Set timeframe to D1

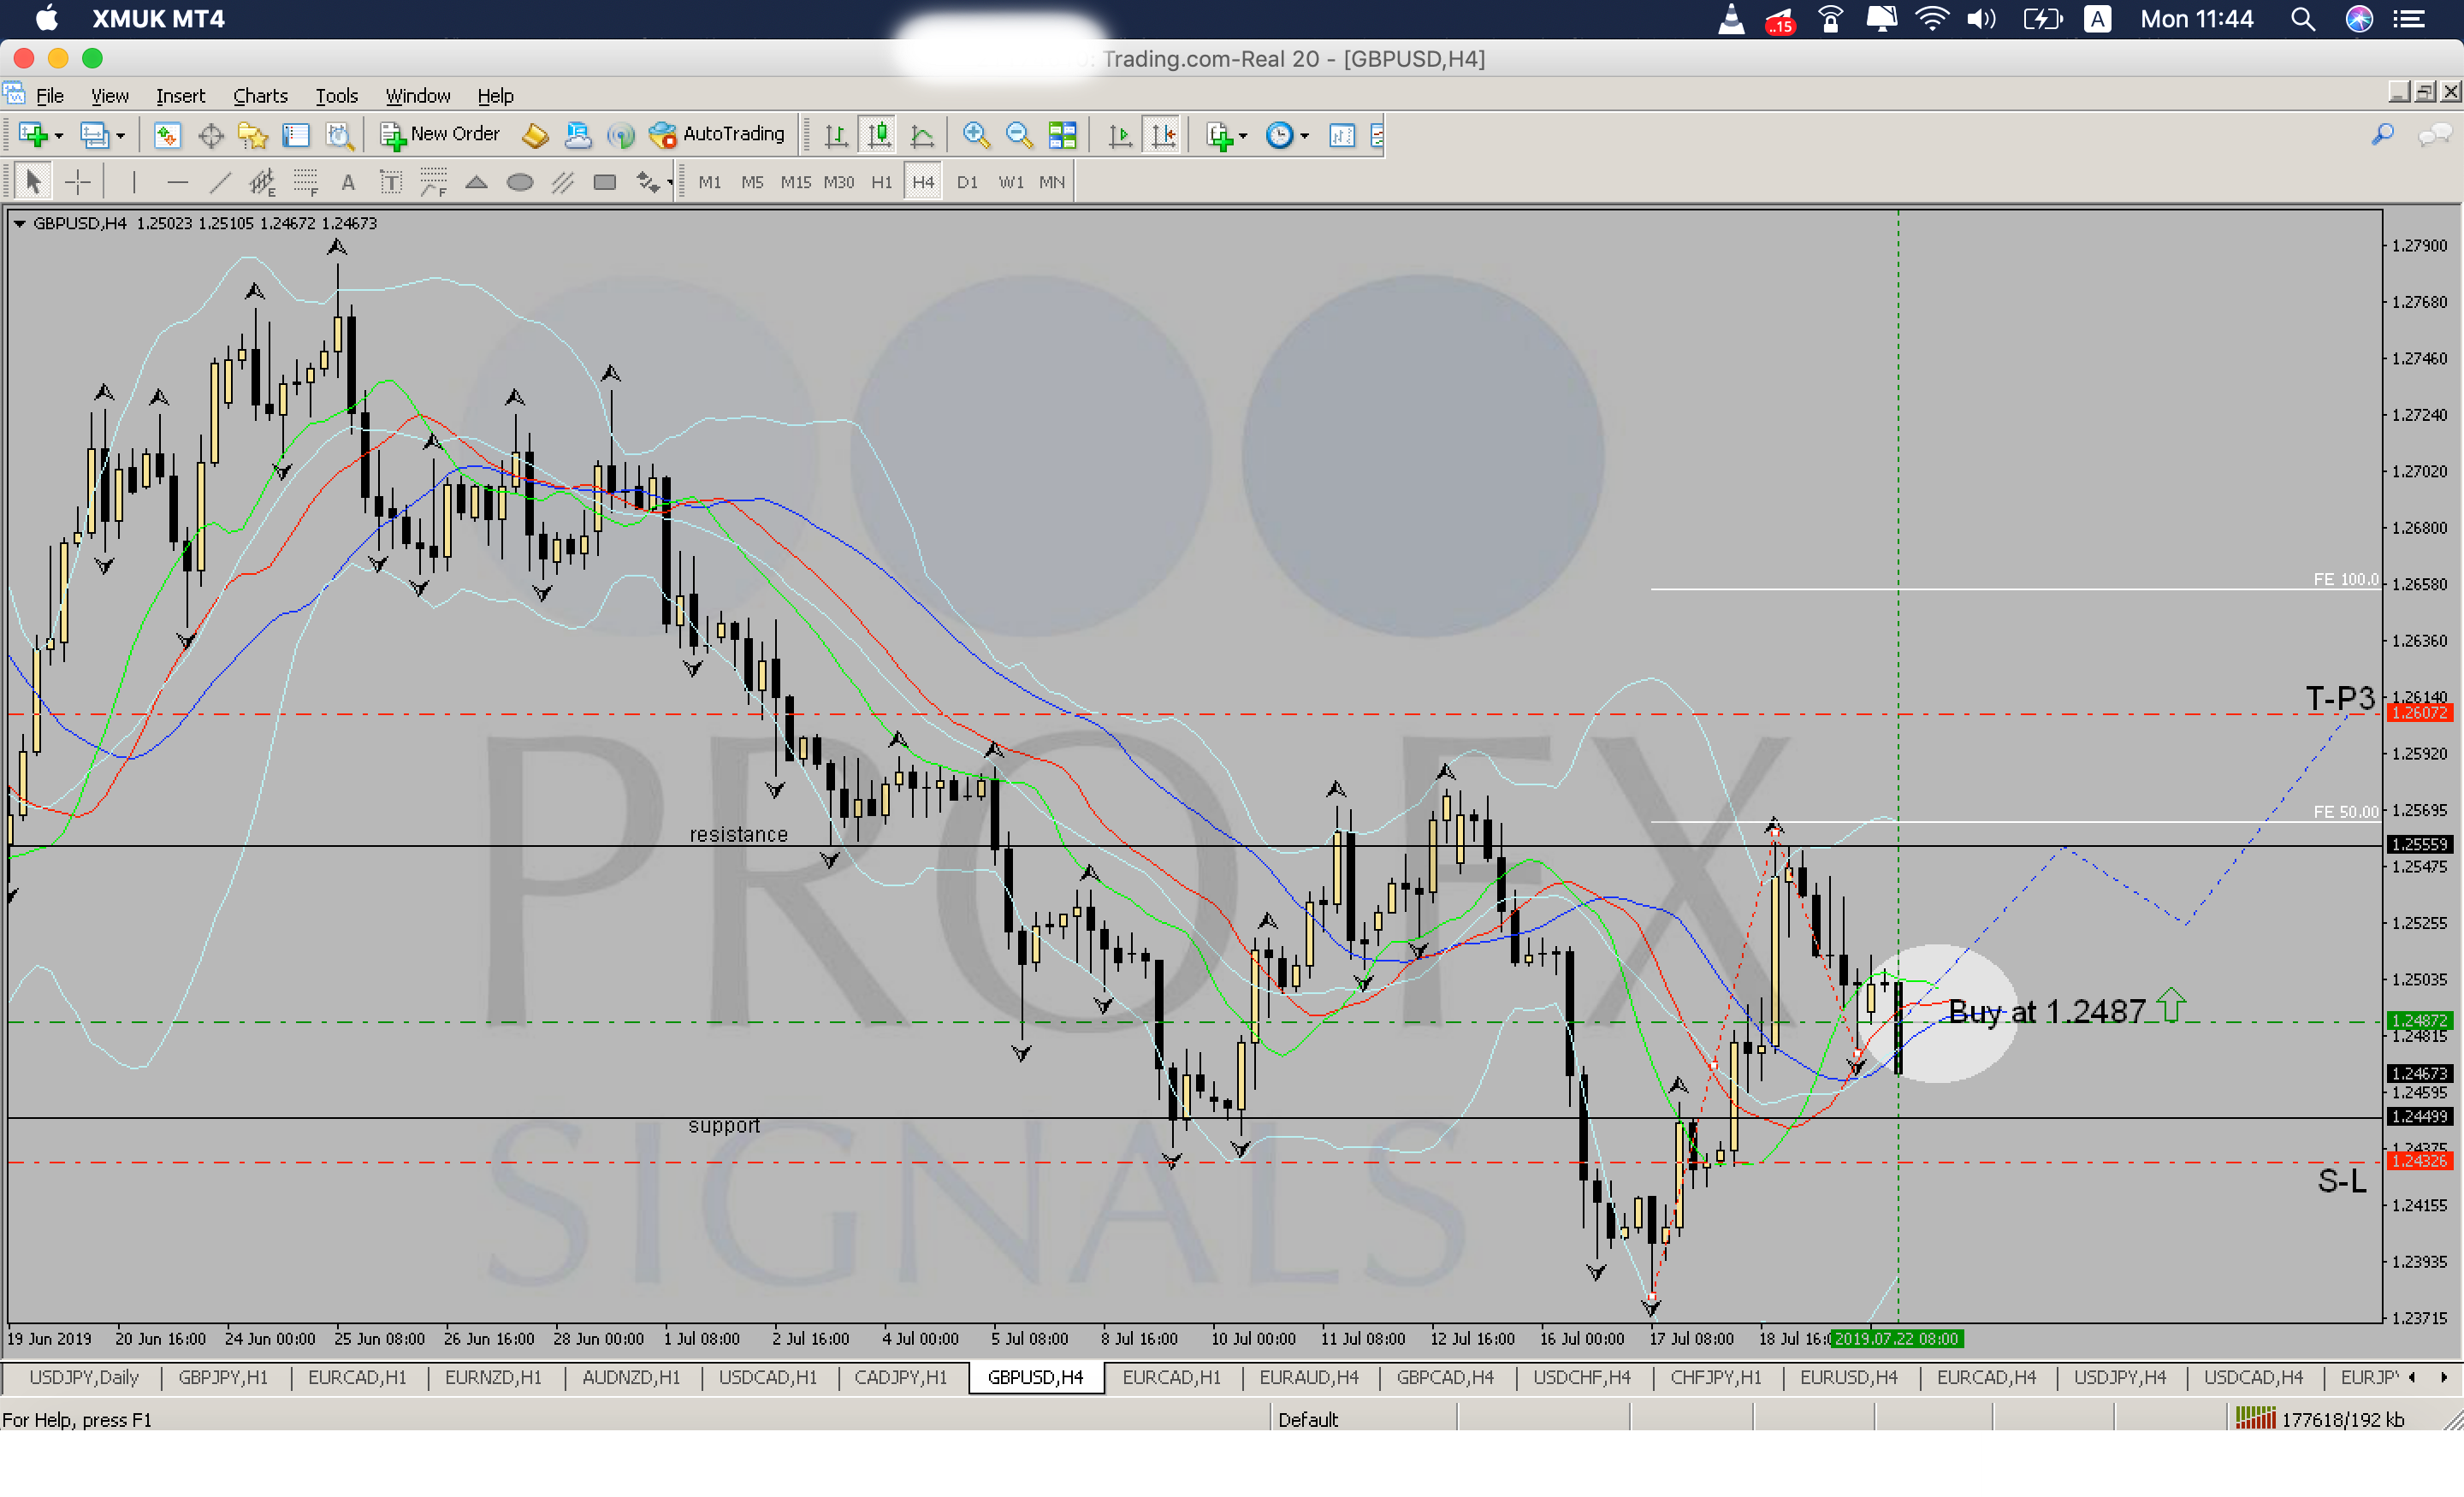[966, 182]
